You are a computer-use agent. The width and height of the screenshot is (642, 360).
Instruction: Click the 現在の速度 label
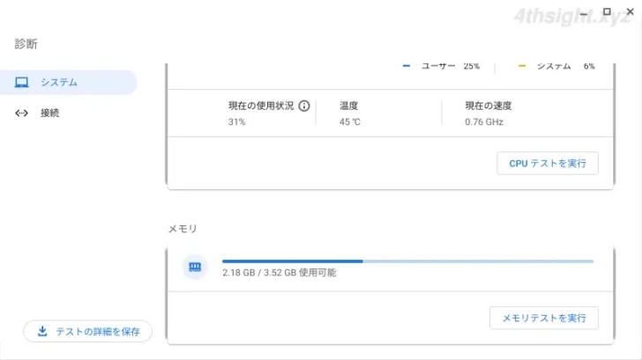click(x=488, y=106)
